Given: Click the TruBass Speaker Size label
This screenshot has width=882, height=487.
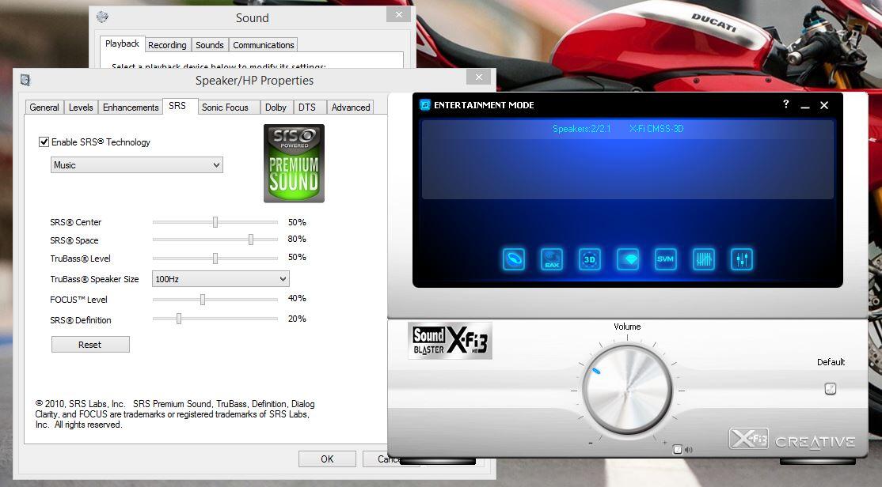Looking at the screenshot, I should pyautogui.click(x=94, y=279).
